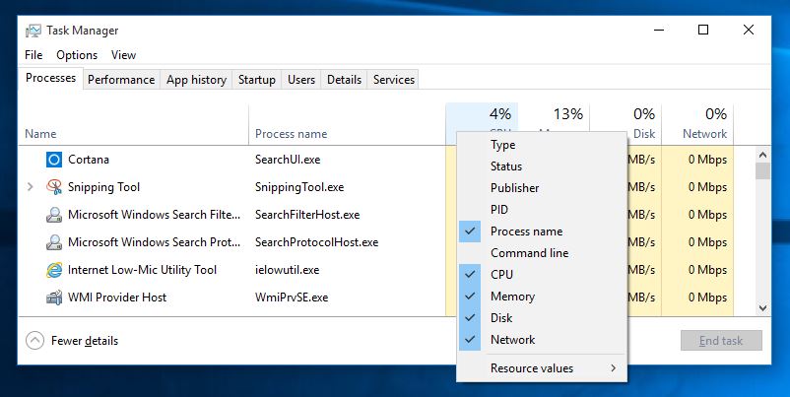Select the Internet Low-Mic Utility Tool name

(142, 270)
